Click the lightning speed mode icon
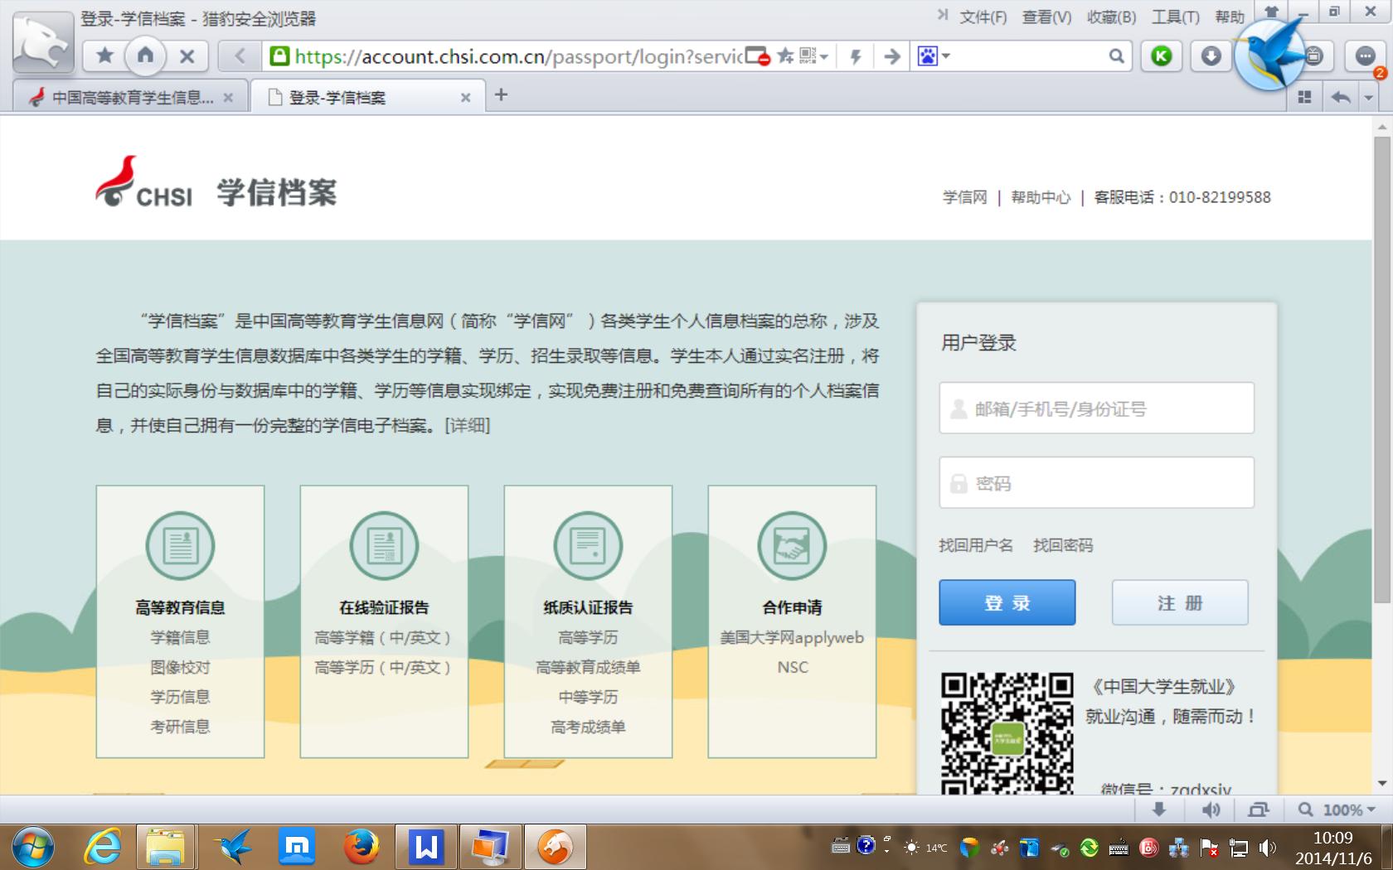This screenshot has height=870, width=1393. pyautogui.click(x=856, y=56)
